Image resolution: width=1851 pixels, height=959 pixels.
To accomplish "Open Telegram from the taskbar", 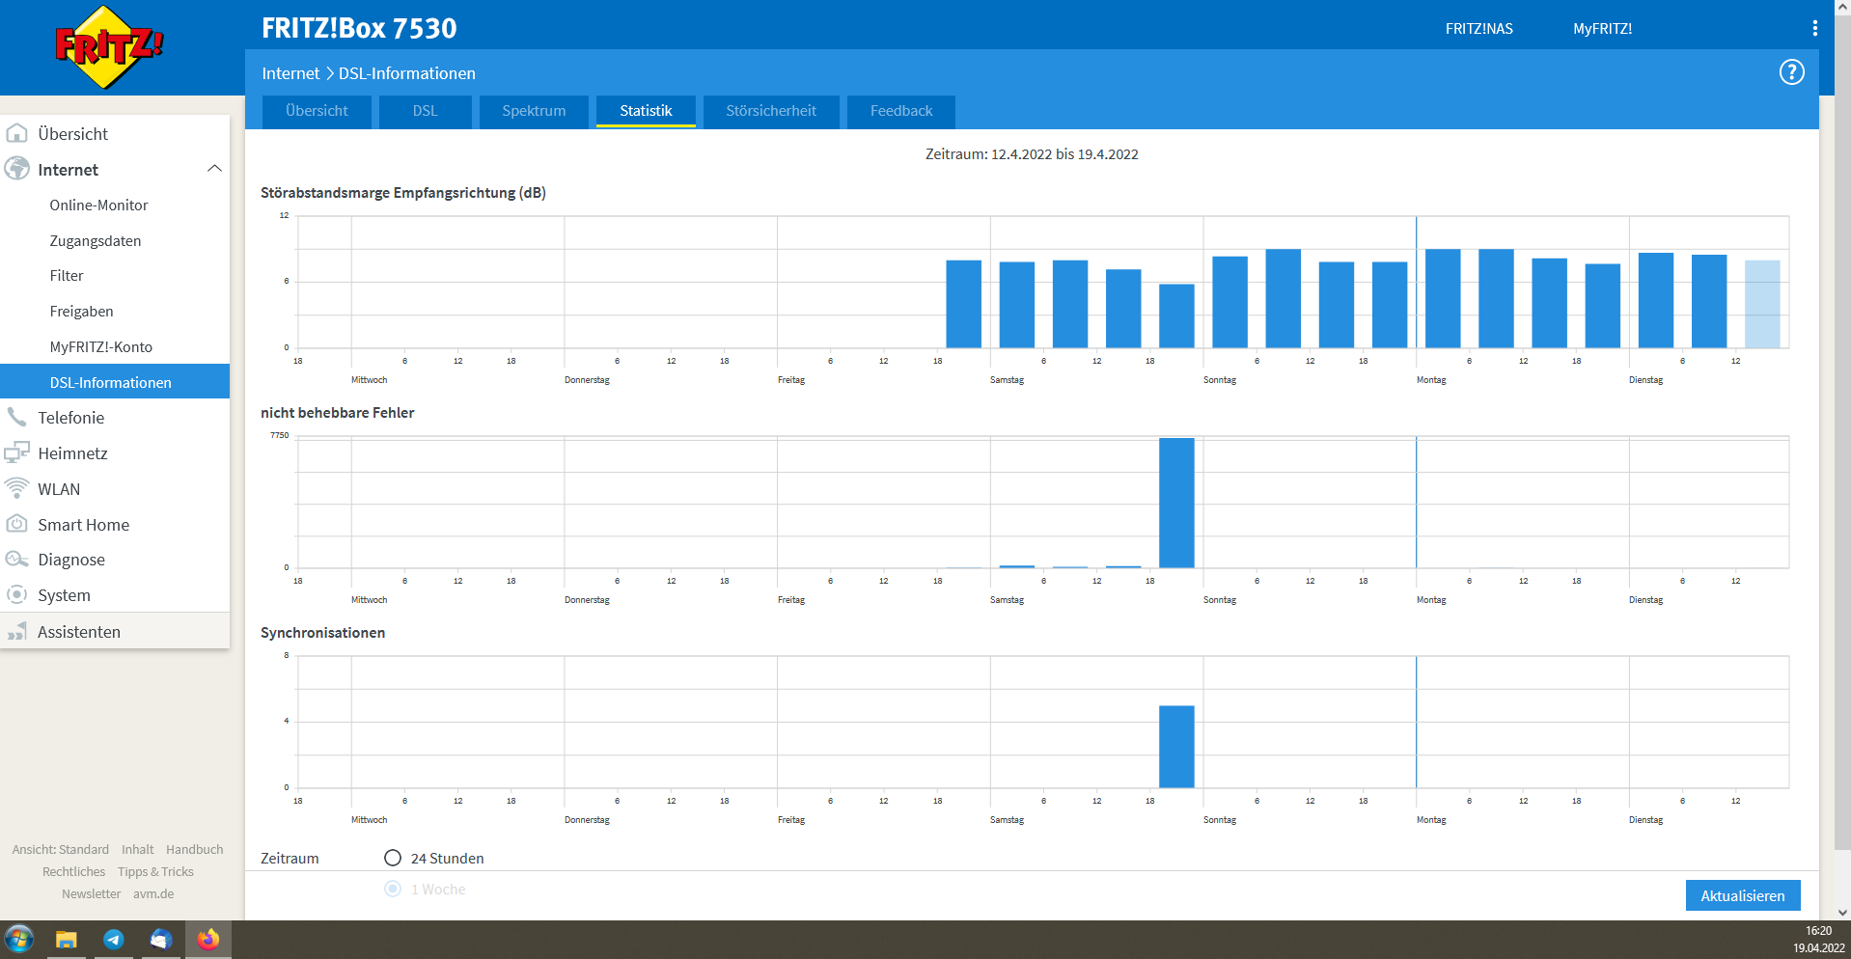I will pos(114,940).
